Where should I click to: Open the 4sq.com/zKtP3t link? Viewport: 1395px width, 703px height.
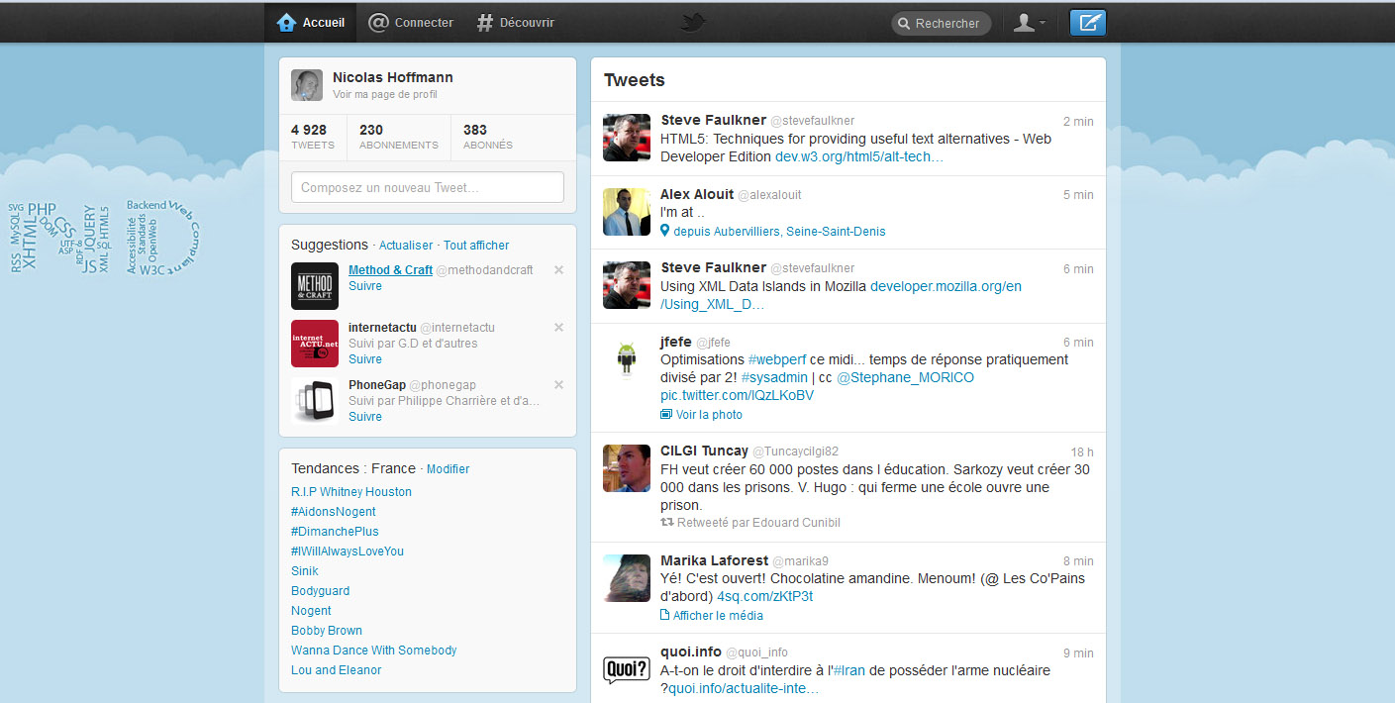click(764, 596)
